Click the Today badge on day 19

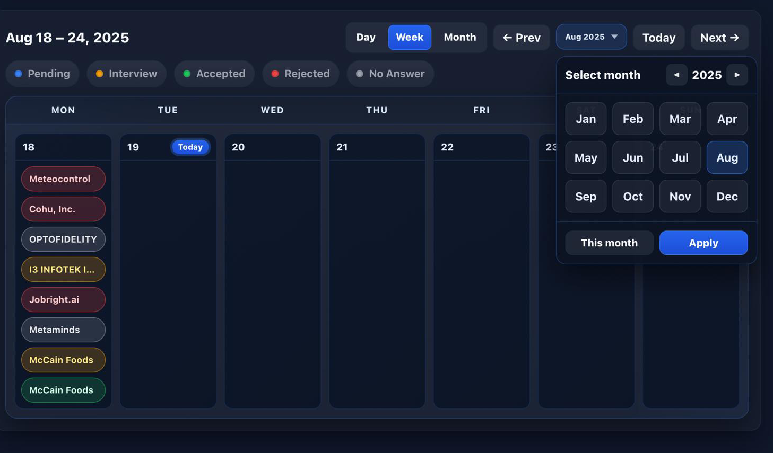pos(190,147)
